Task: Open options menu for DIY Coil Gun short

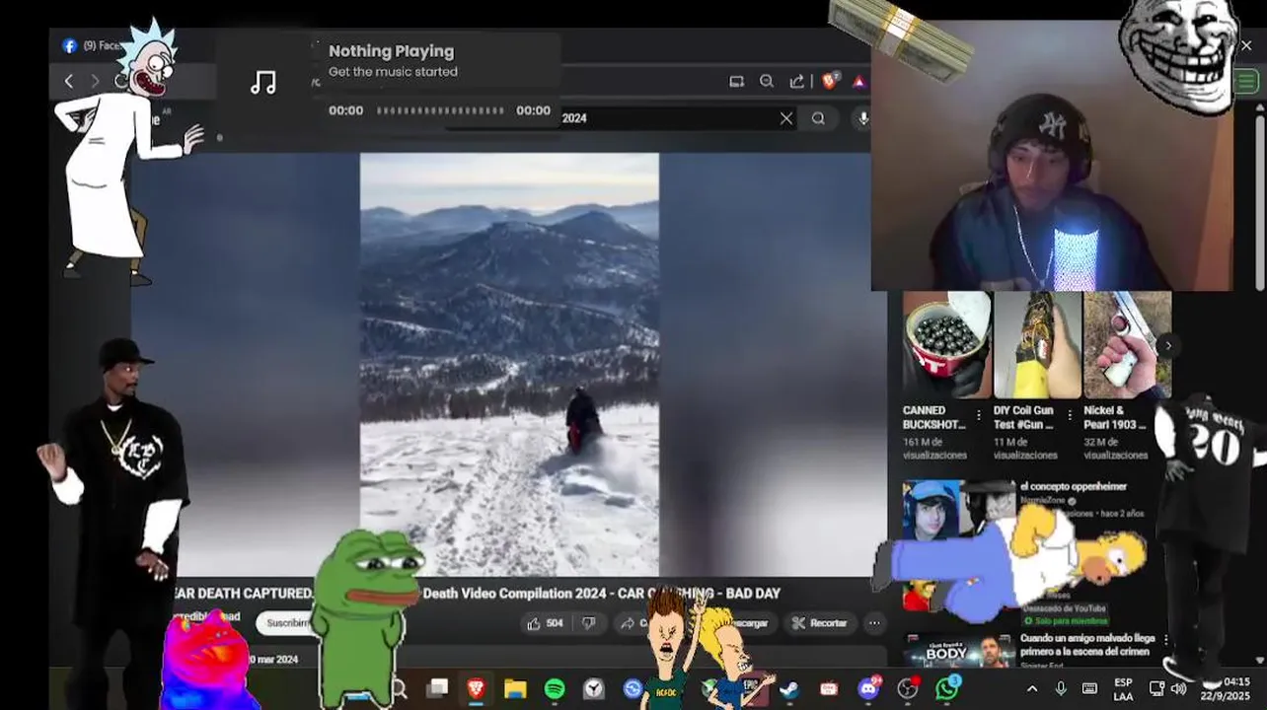Action: (x=1070, y=415)
